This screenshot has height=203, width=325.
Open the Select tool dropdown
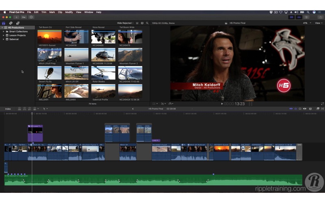(45, 109)
